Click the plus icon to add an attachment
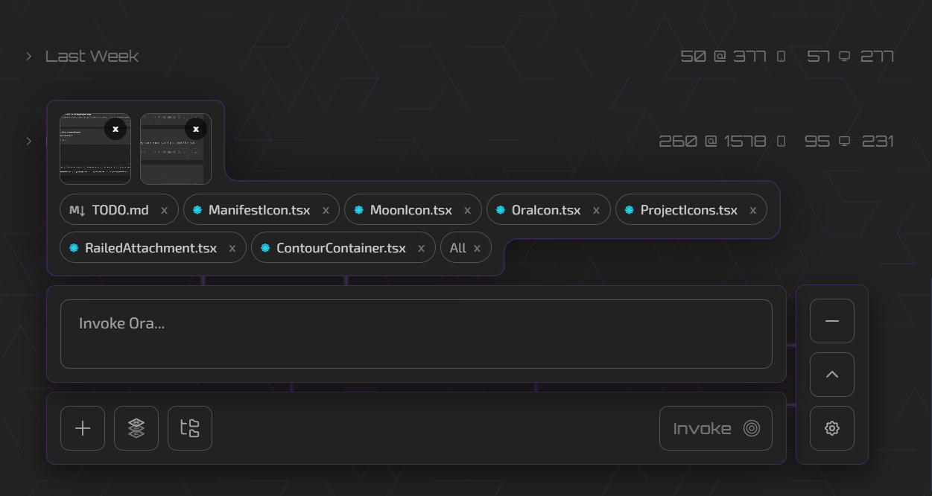The image size is (932, 496). pyautogui.click(x=82, y=427)
